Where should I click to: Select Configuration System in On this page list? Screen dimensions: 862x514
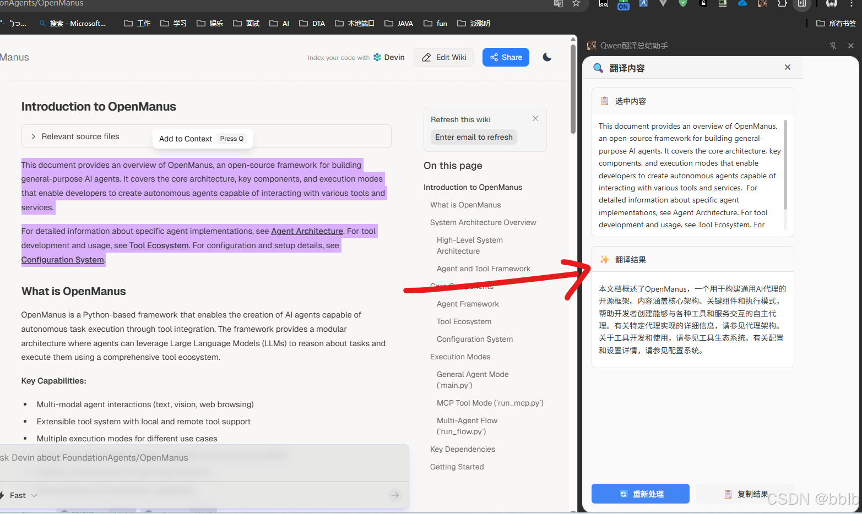tap(475, 339)
